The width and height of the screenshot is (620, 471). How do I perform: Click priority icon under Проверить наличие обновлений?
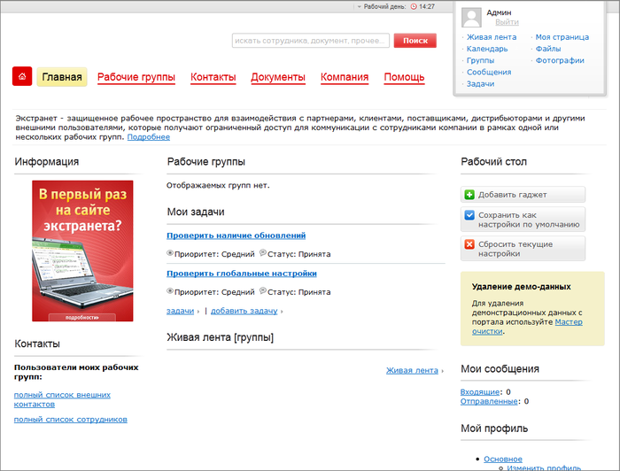tap(170, 254)
